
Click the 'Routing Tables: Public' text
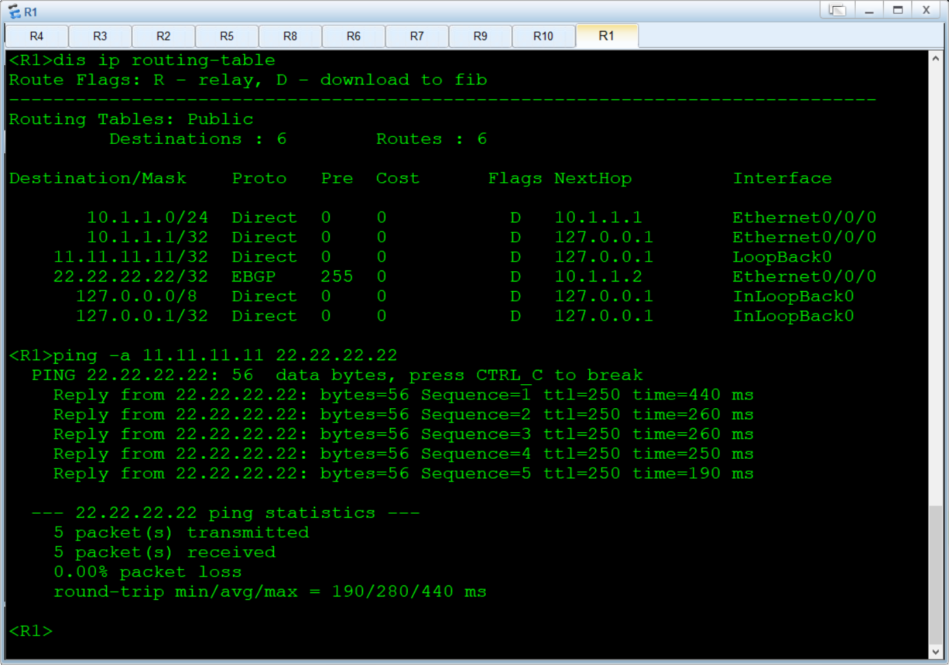(x=131, y=119)
